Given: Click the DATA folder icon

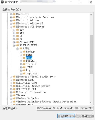Looking at the screenshot, I should pyautogui.click(x=24, y=58).
